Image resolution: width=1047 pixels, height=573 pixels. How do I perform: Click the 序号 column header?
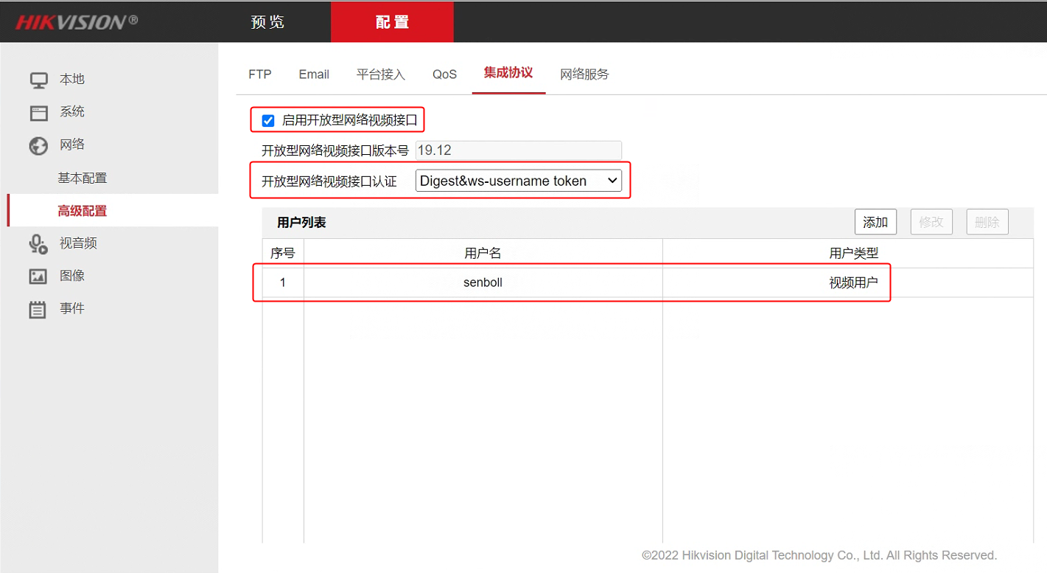tap(283, 253)
